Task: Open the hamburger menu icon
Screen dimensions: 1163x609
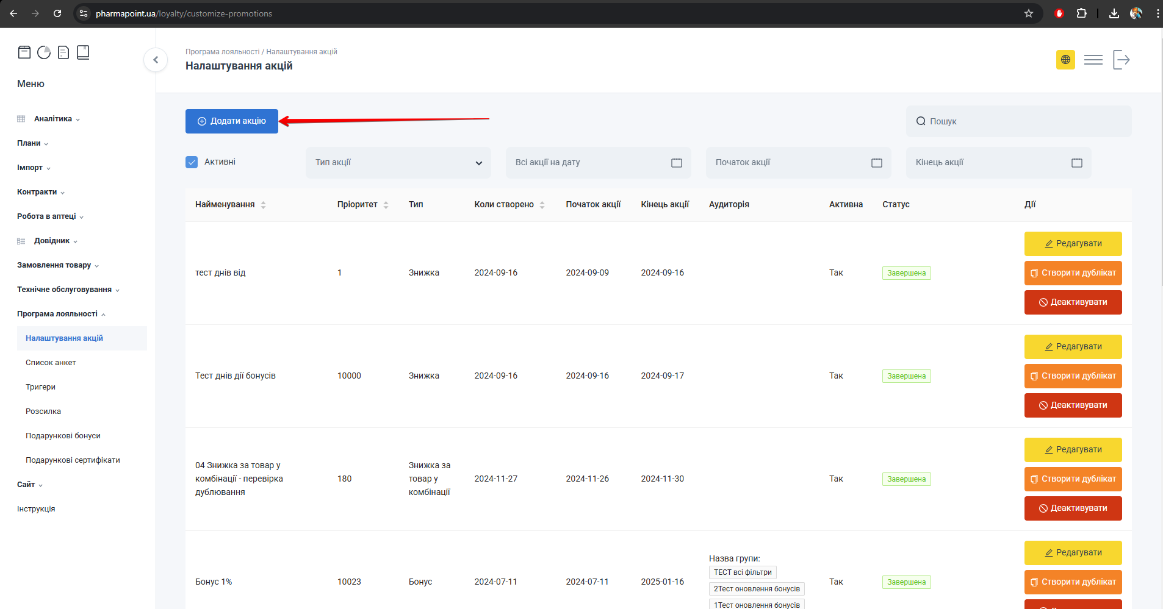Action: click(1093, 60)
